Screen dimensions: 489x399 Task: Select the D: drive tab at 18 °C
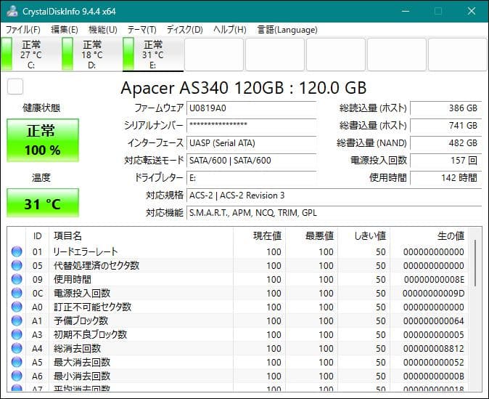91,54
